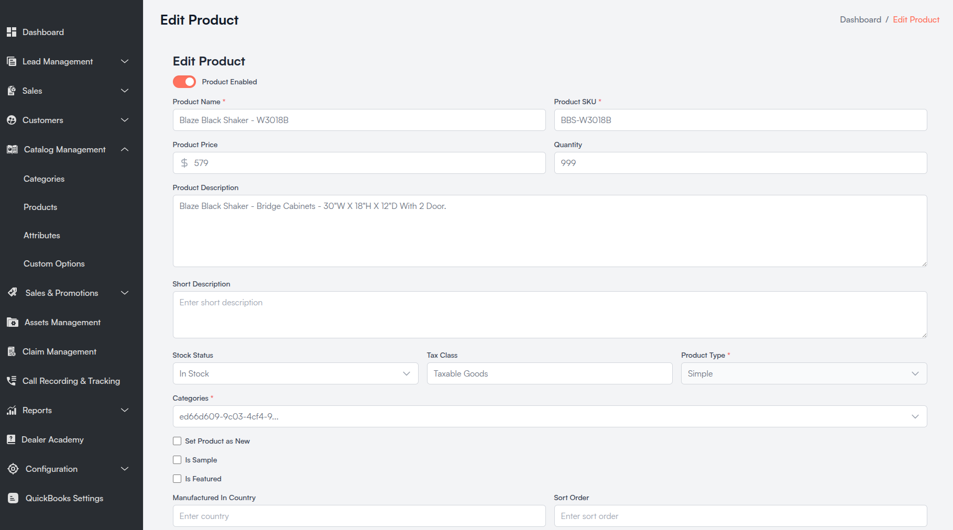
Task: Expand the Lead Management chevron
Action: tap(125, 61)
